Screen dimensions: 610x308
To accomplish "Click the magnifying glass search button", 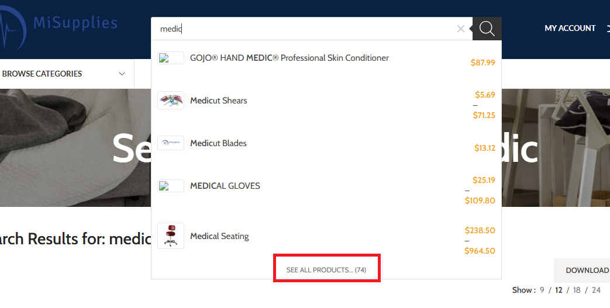I will 487,29.
